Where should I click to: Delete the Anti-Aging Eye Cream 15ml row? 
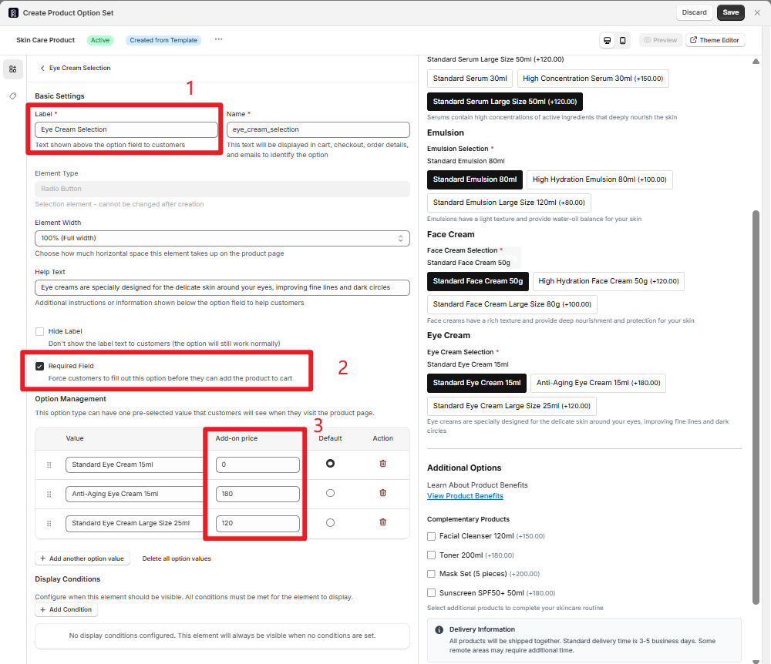point(382,493)
